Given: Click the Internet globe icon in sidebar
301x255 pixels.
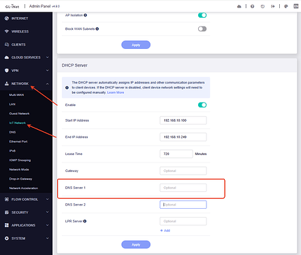Looking at the screenshot, I should click(7, 18).
